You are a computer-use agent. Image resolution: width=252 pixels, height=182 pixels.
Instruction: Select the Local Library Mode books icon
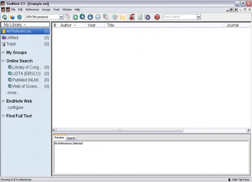tap(12, 17)
